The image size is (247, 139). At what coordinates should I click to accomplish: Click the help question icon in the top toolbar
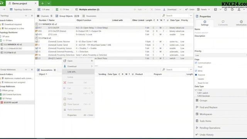[x=232, y=9]
